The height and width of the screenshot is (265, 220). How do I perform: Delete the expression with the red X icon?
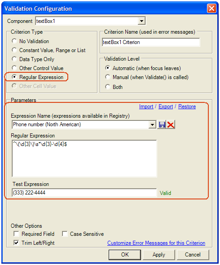coord(171,124)
